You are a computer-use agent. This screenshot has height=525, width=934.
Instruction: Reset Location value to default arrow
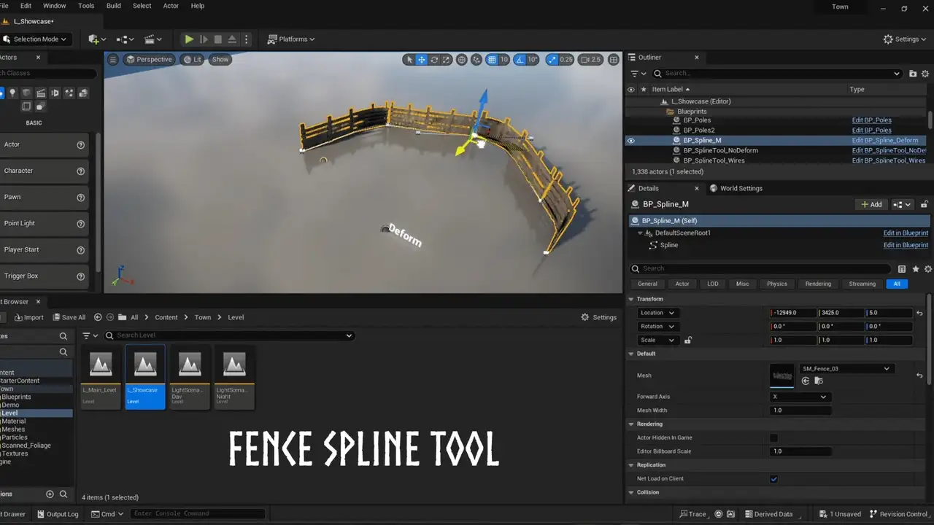coord(919,313)
